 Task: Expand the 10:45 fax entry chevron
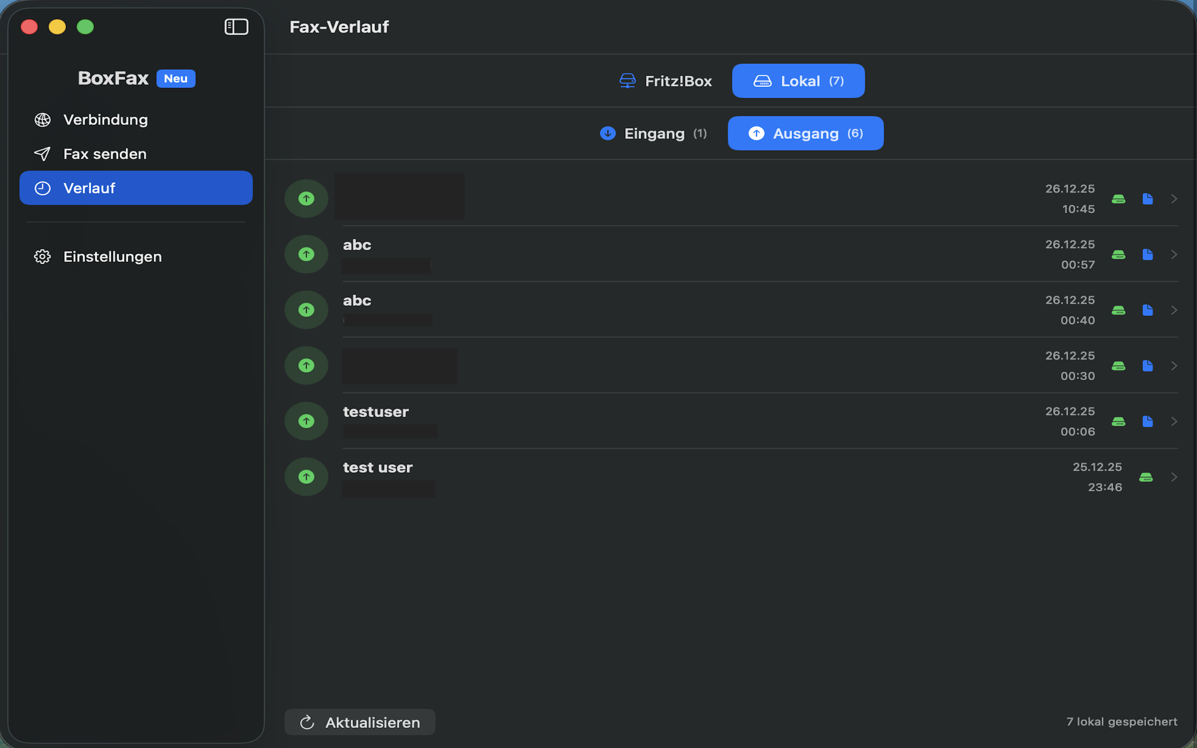click(x=1174, y=199)
